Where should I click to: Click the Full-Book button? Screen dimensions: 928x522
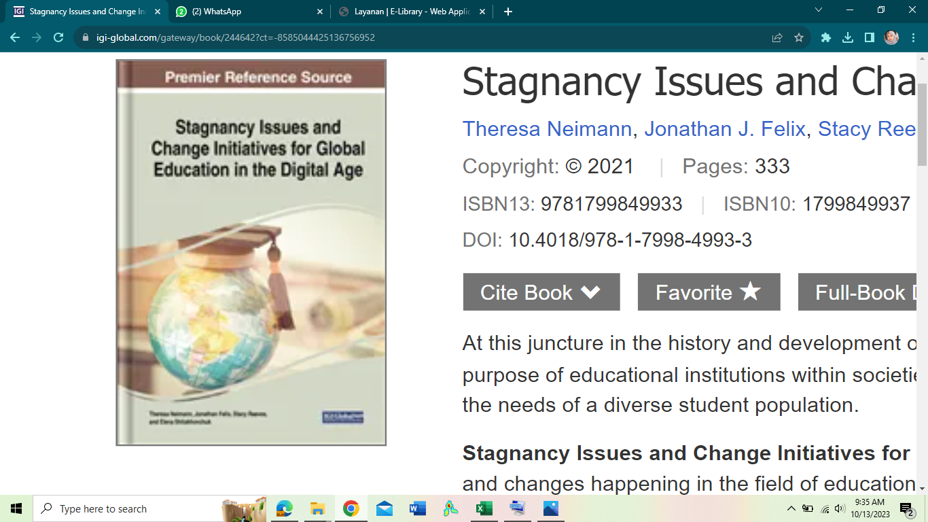click(x=857, y=292)
